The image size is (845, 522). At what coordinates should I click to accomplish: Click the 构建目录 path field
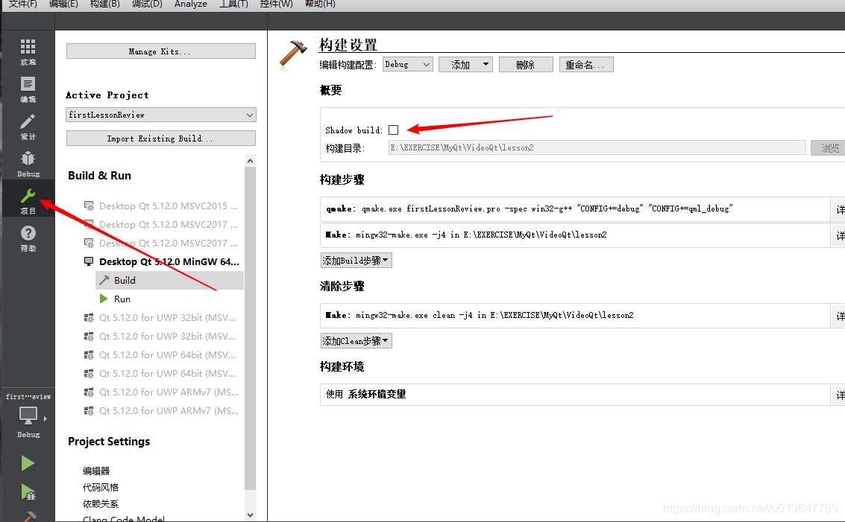597,147
